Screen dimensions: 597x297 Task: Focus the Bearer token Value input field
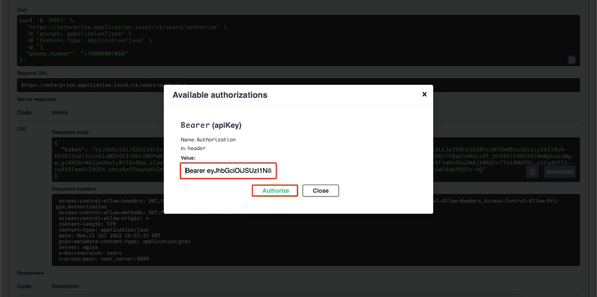228,171
